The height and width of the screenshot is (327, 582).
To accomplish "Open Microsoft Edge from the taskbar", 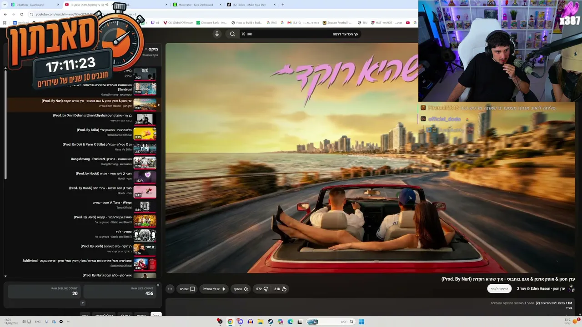I will 290,322.
